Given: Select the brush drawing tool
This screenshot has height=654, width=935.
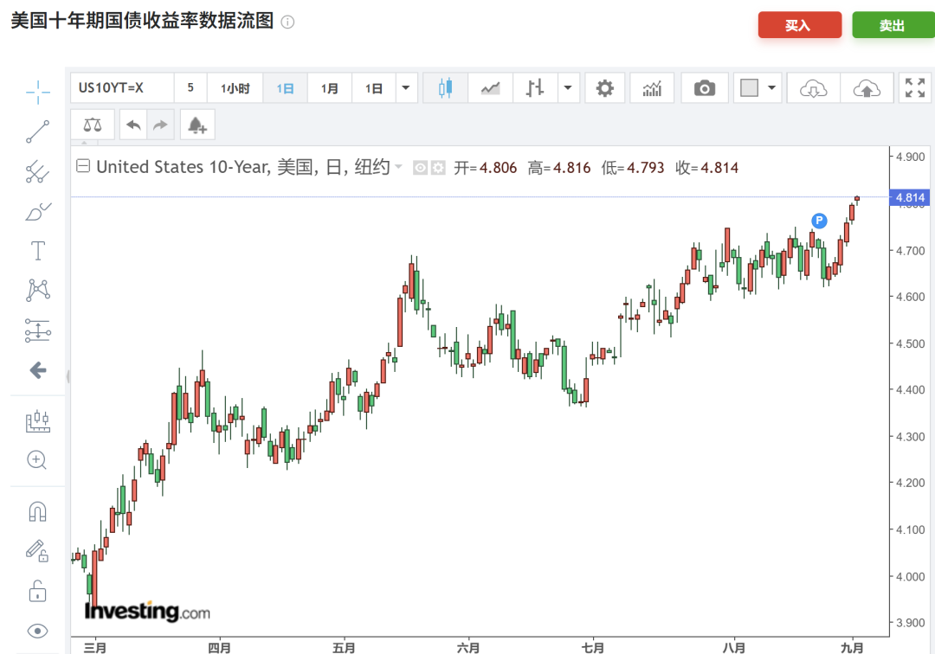Looking at the screenshot, I should (x=37, y=211).
